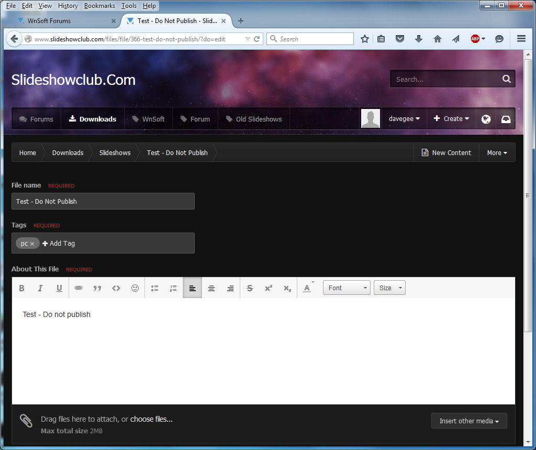Insert a bulleted list
The image size is (536, 450).
(x=154, y=288)
